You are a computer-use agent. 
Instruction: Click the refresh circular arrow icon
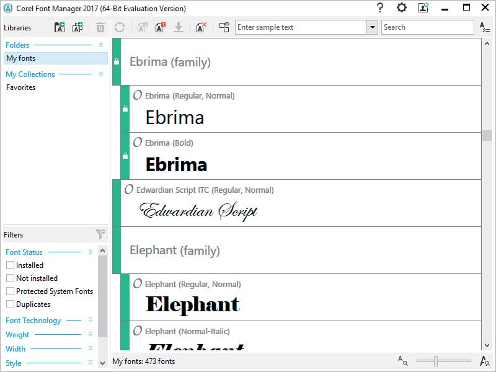(120, 27)
